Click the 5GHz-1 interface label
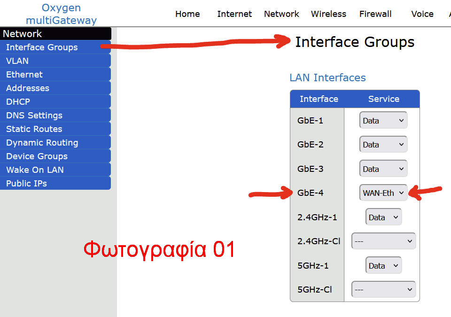Image resolution: width=451 pixels, height=317 pixels. 313,265
